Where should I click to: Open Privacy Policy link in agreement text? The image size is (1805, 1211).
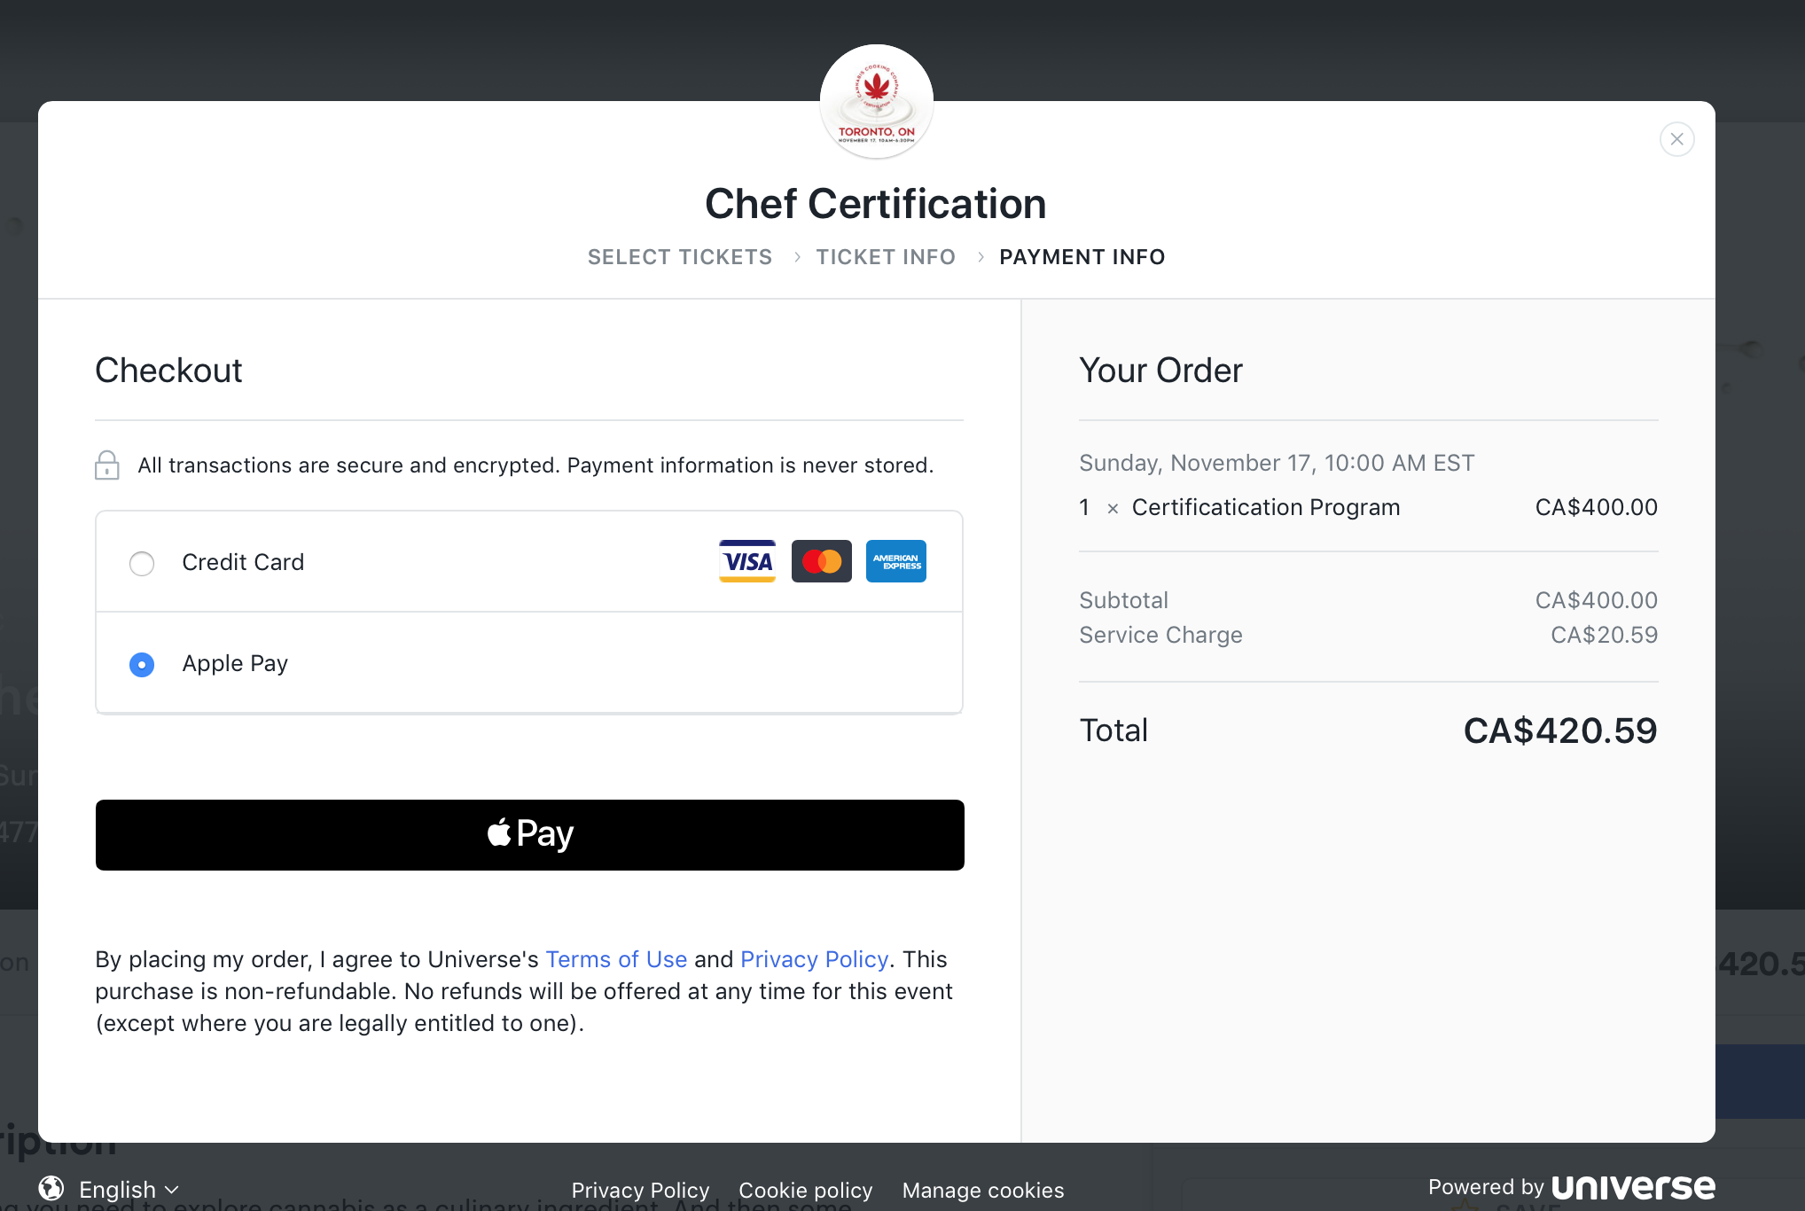(814, 959)
